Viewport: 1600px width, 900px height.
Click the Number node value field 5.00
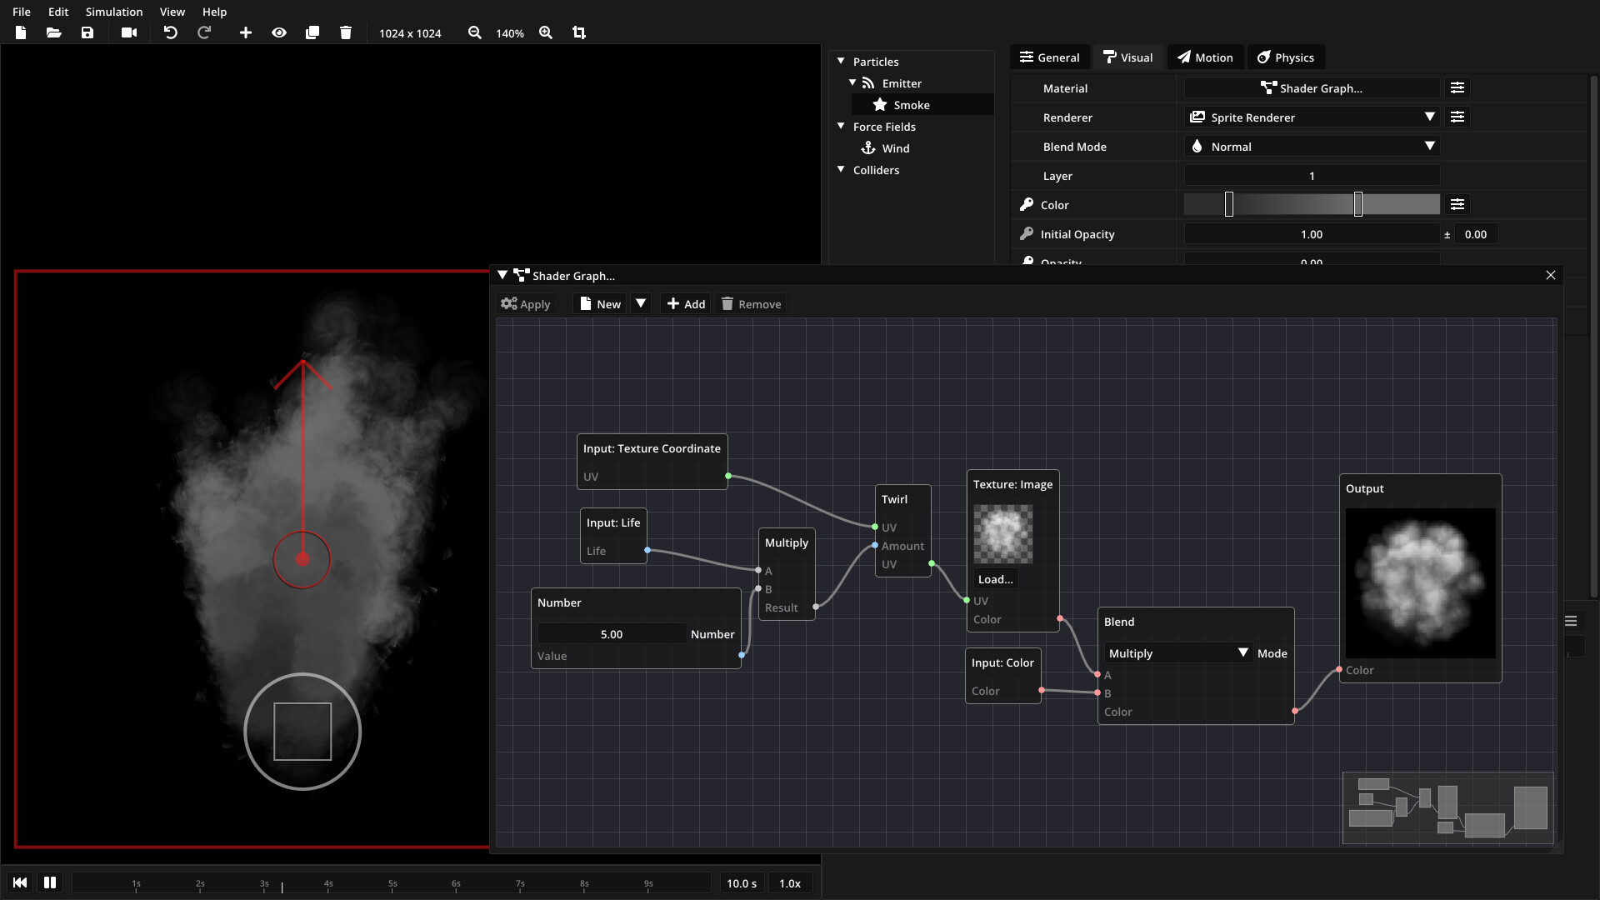pyautogui.click(x=612, y=634)
